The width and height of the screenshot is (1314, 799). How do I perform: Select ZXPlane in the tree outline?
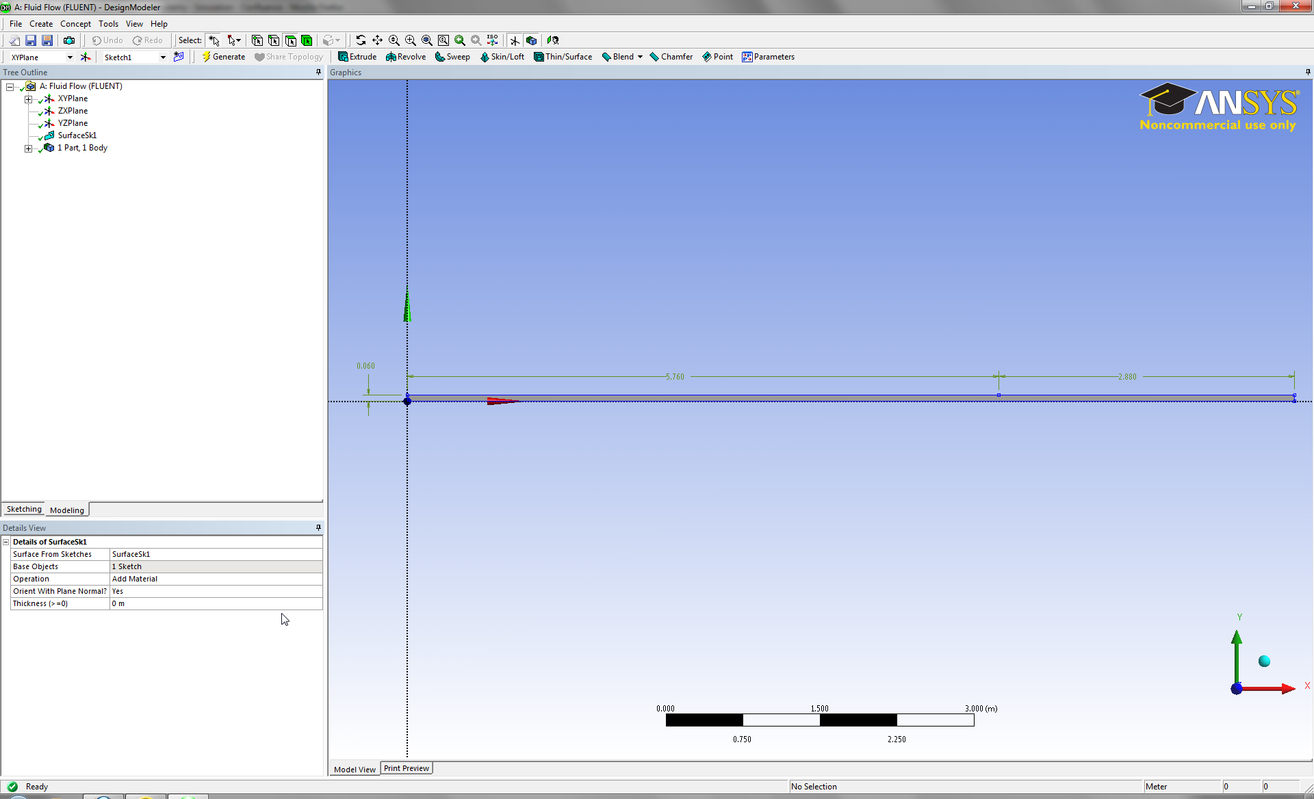pos(73,111)
